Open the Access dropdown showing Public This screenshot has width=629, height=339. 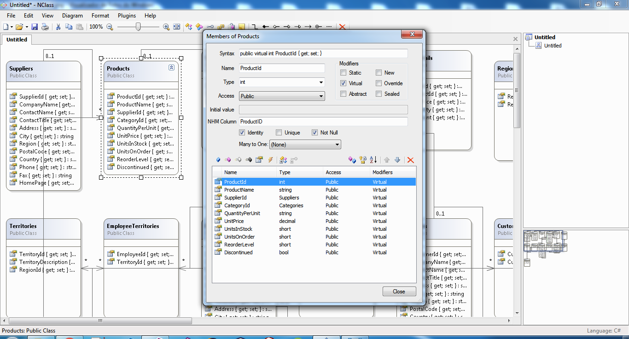pyautogui.click(x=282, y=96)
